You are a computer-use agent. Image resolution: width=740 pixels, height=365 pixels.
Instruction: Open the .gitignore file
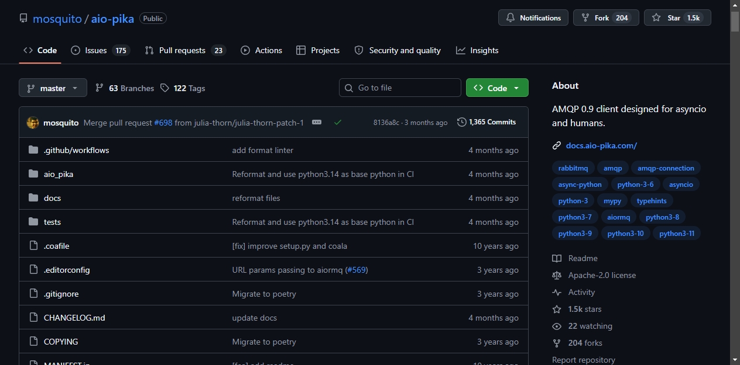61,294
